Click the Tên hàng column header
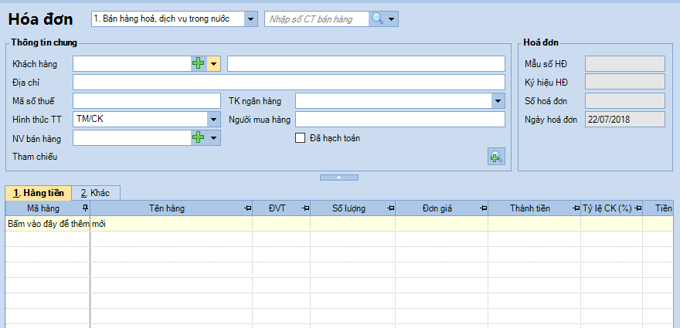This screenshot has width=680, height=328. (x=172, y=208)
